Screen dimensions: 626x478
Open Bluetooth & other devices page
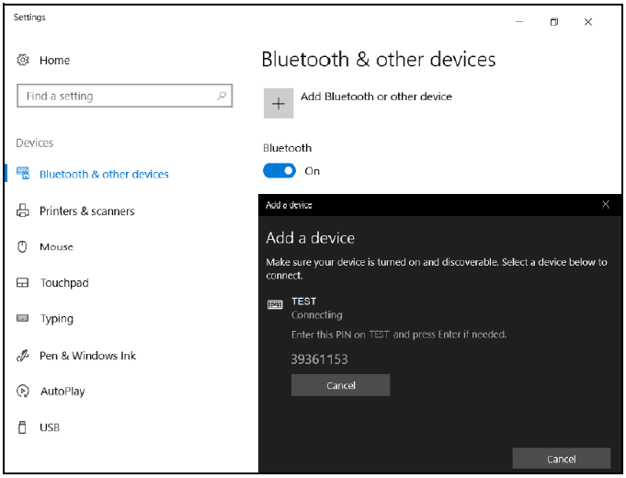(x=104, y=175)
